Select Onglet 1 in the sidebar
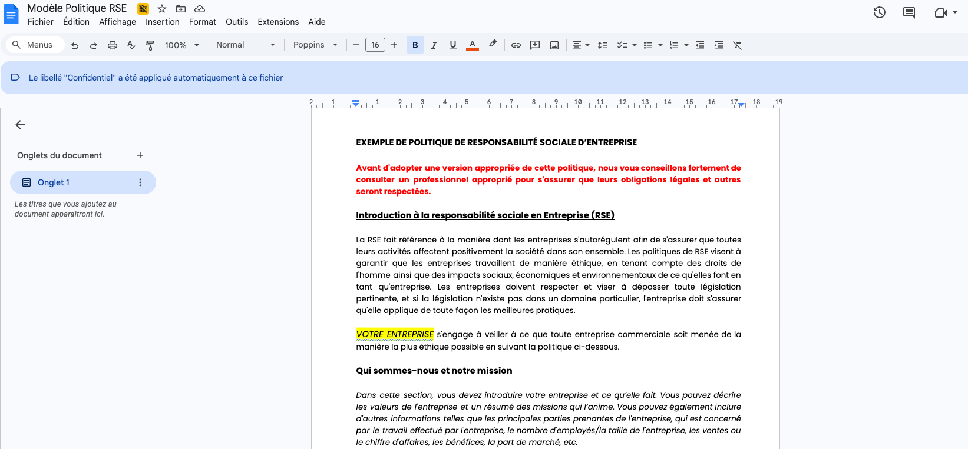 [83, 182]
